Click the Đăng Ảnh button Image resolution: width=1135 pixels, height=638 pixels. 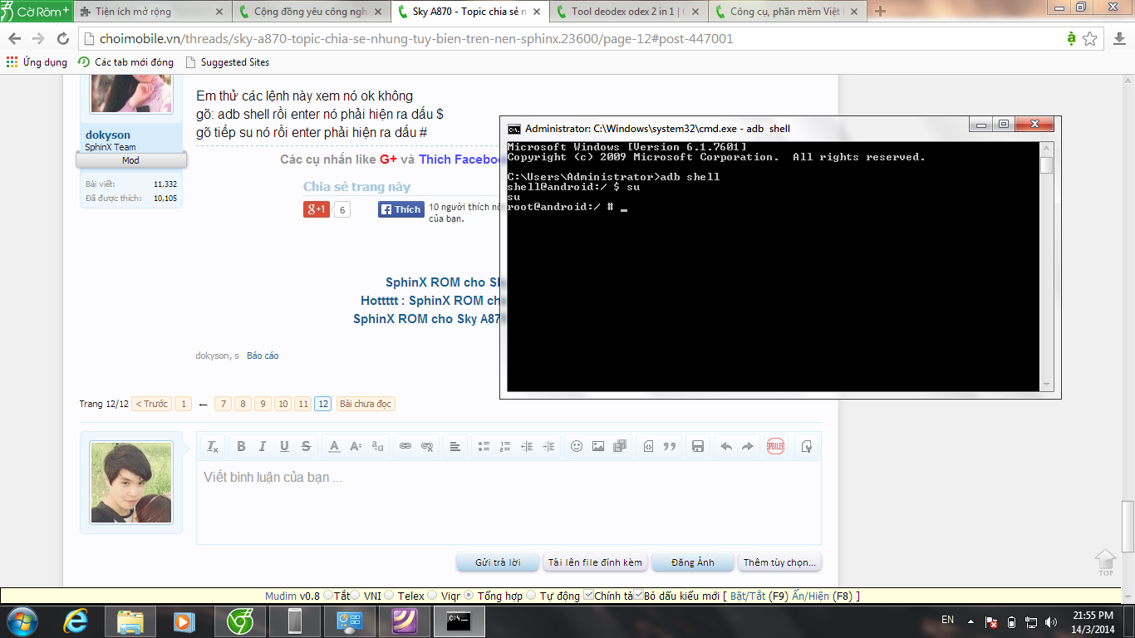[693, 562]
